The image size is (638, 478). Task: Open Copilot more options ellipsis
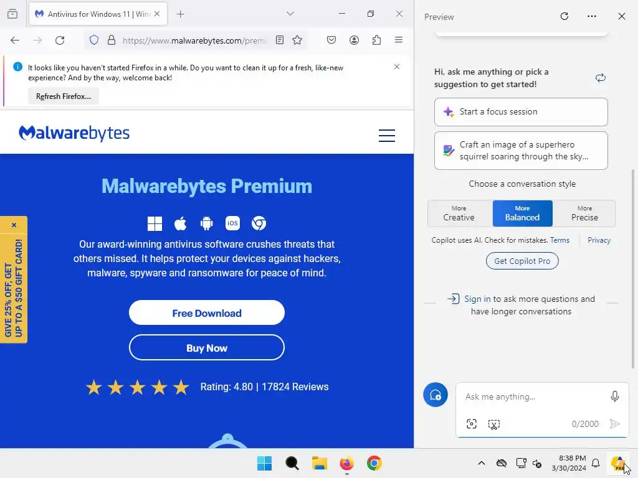coord(592,16)
